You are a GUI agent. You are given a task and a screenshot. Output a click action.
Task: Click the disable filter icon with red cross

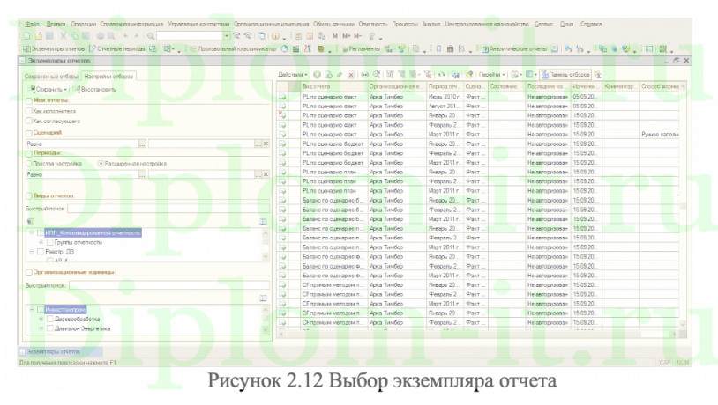(x=428, y=75)
